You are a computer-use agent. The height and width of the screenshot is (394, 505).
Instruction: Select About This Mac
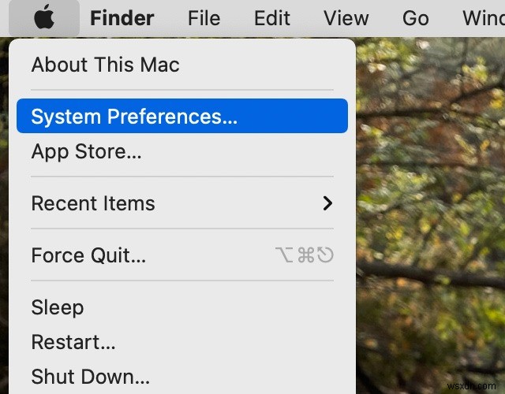pos(105,65)
